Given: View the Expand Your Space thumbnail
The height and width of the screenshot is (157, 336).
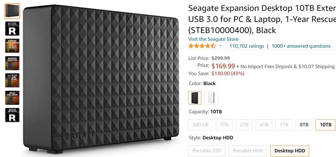Looking at the screenshot, I should (x=12, y=46).
